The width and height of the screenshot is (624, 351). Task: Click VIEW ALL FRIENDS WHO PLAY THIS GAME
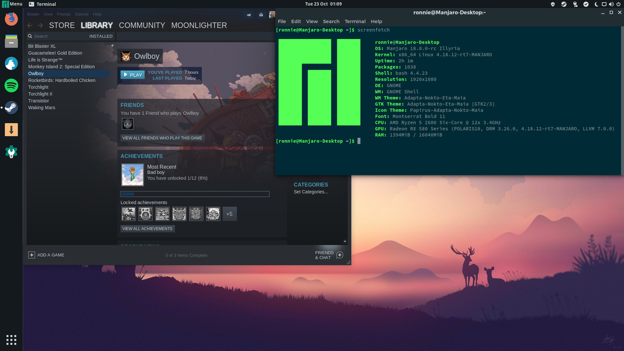pyautogui.click(x=162, y=138)
